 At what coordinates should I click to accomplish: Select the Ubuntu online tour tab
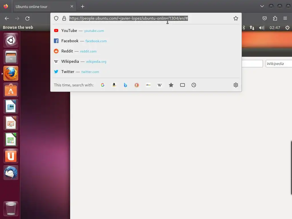pyautogui.click(x=44, y=7)
